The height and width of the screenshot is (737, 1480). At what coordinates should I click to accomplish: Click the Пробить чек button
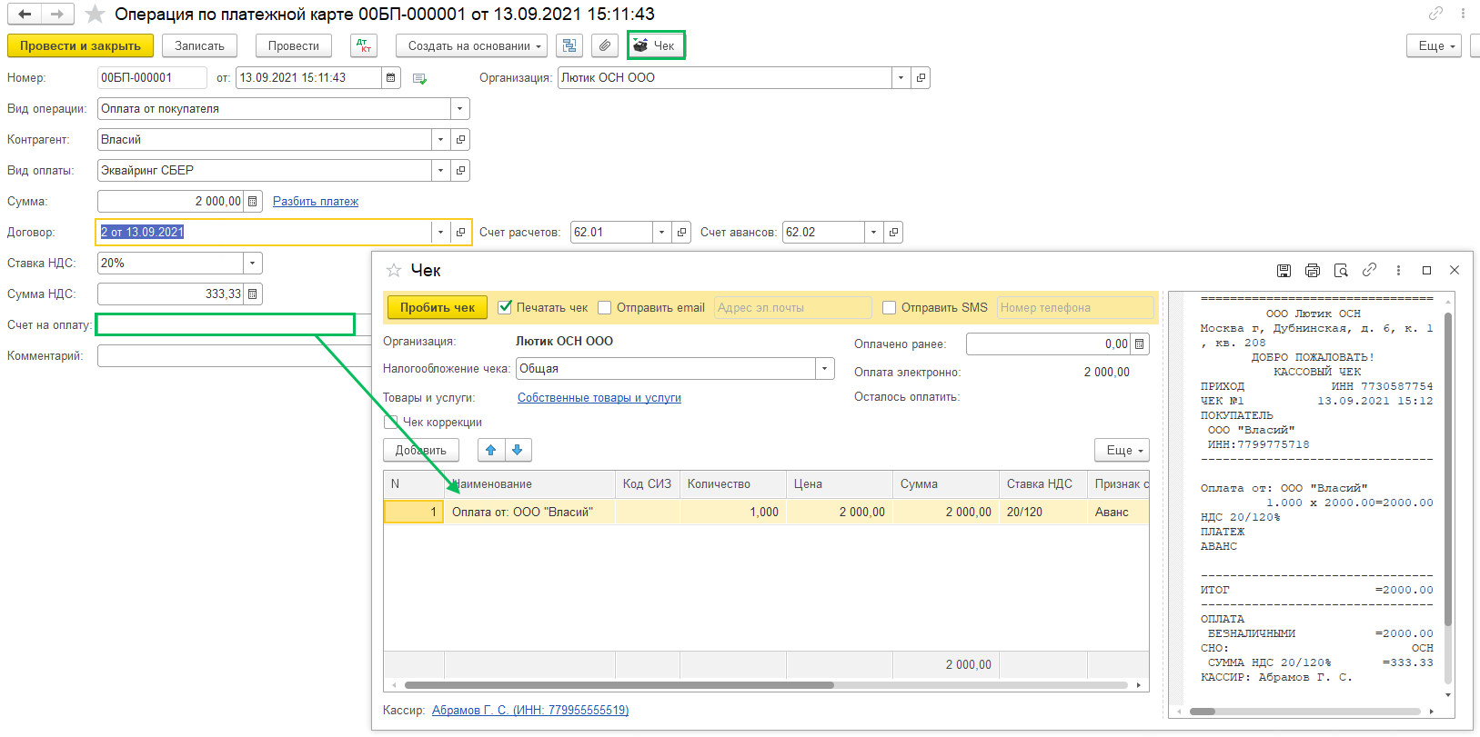tap(438, 308)
